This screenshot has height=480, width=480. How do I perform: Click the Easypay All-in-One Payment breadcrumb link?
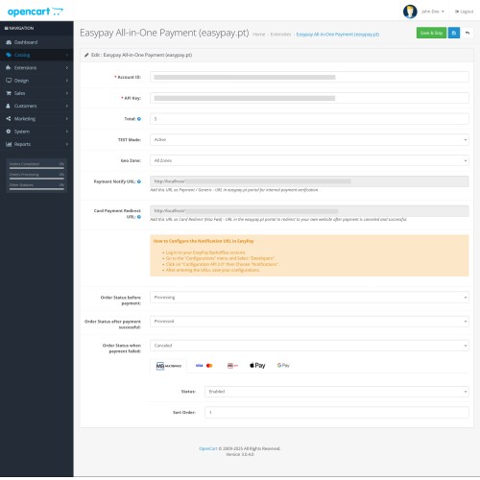[x=338, y=35]
